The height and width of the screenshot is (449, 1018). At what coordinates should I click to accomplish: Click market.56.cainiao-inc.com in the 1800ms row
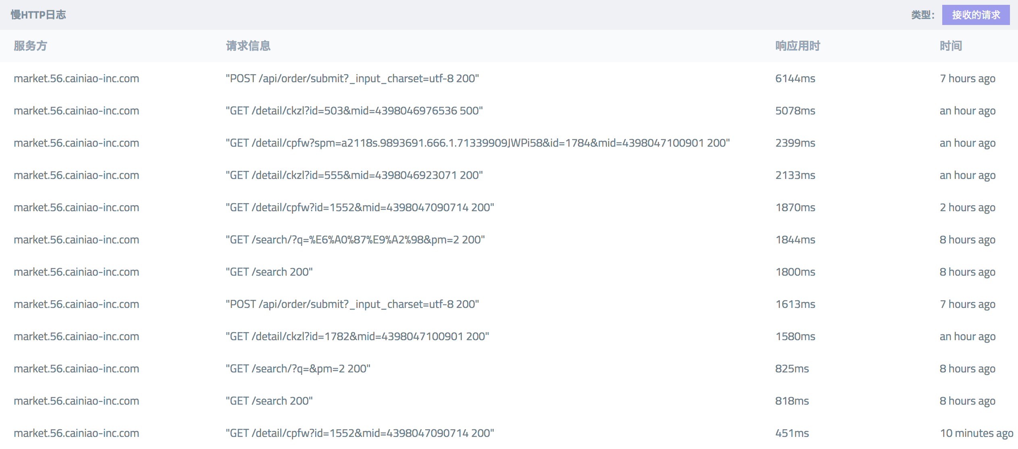[x=77, y=272]
